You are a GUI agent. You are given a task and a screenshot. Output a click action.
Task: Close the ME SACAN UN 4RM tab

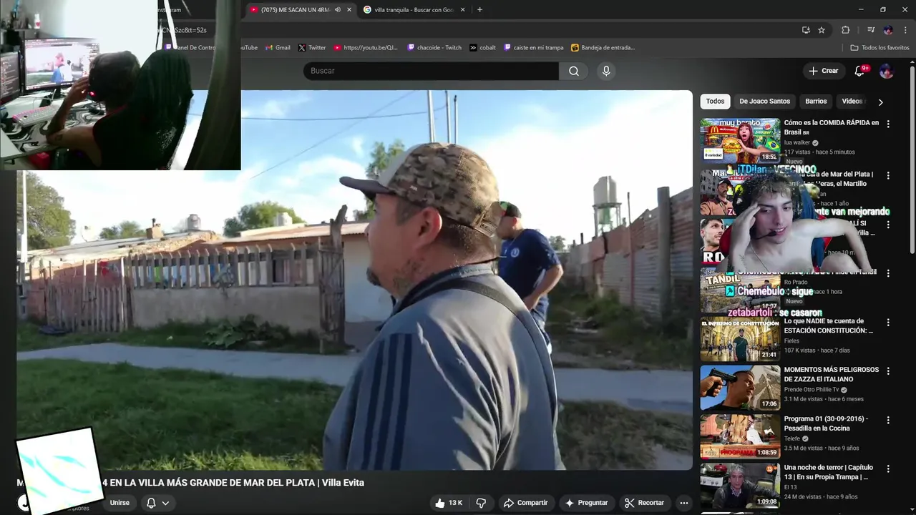[349, 10]
